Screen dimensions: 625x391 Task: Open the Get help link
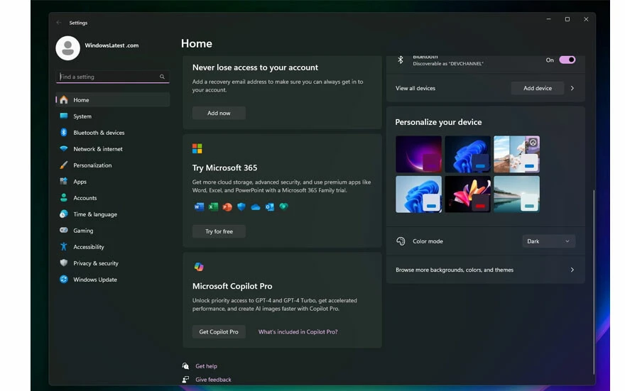(x=206, y=366)
